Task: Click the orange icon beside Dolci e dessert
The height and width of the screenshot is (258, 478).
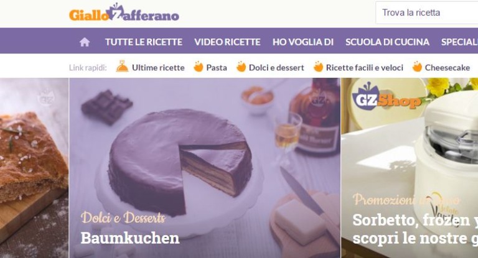Action: (x=241, y=67)
